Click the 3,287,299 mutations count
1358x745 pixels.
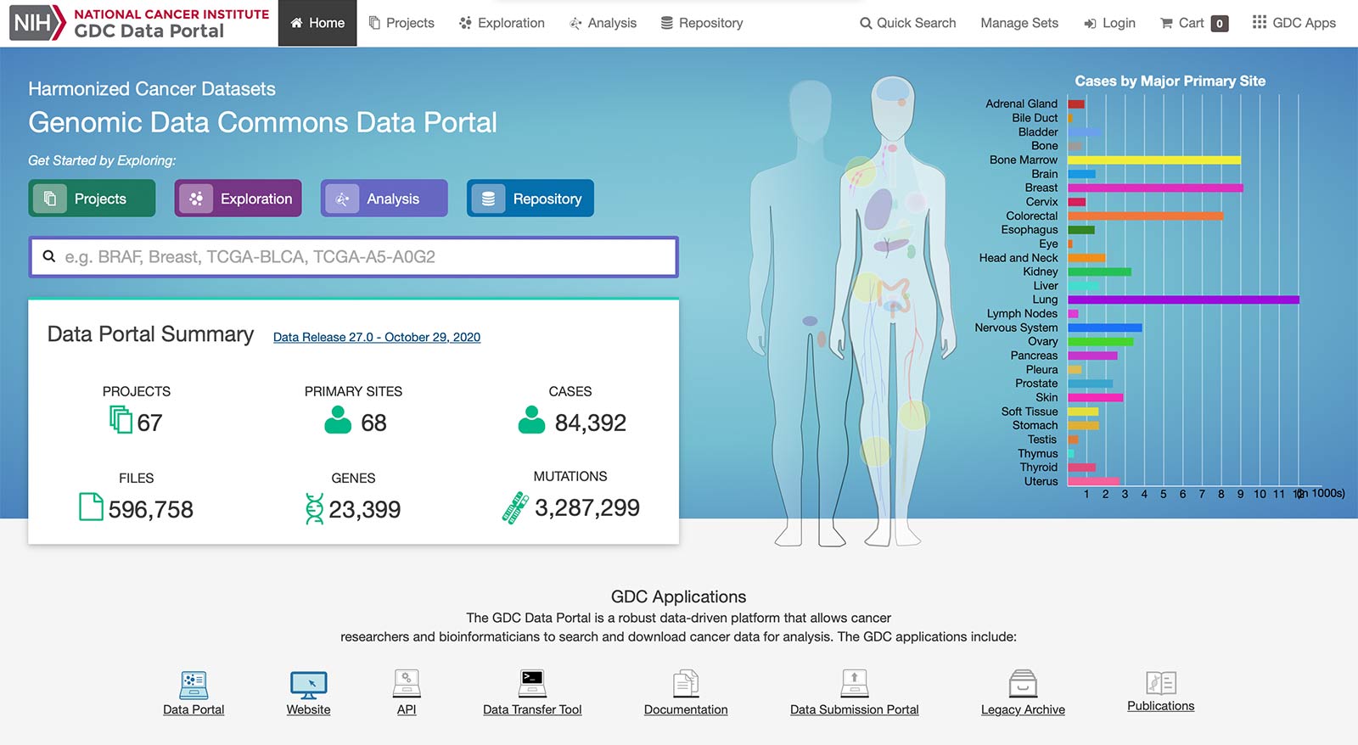point(587,507)
